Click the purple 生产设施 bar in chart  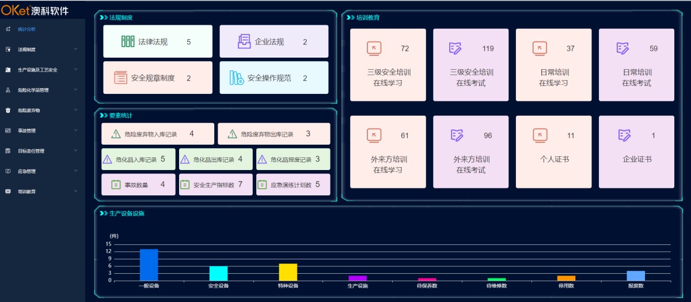(x=358, y=278)
